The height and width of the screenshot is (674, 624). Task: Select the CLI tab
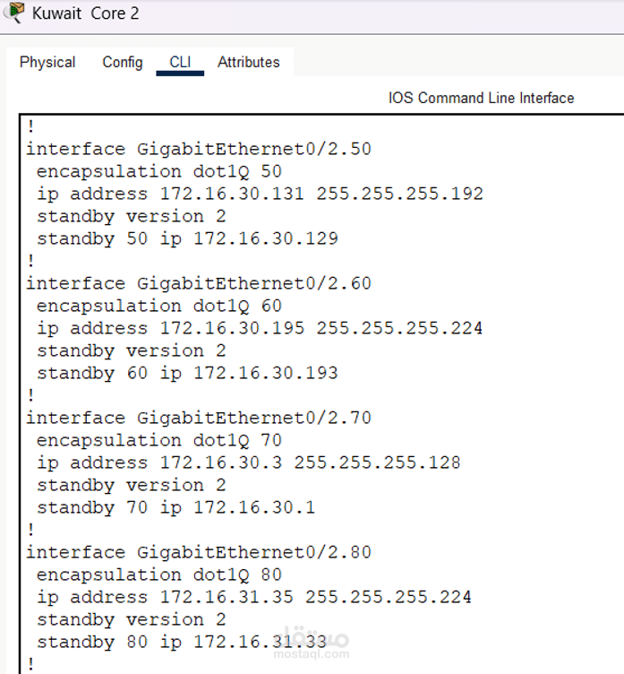[180, 63]
